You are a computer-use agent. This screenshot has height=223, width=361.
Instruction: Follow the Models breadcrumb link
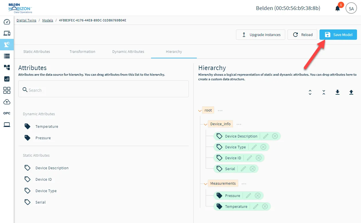48,20
